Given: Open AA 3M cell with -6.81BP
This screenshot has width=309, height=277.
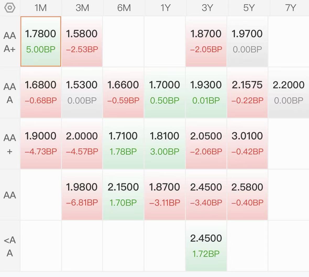Looking at the screenshot, I should [82, 195].
